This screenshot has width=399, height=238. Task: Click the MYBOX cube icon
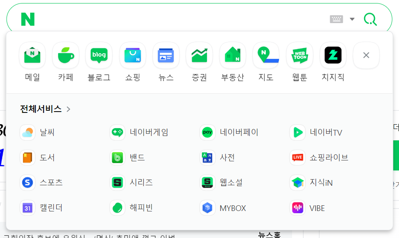coord(207,208)
